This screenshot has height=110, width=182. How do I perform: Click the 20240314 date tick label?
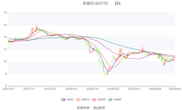point(134,89)
